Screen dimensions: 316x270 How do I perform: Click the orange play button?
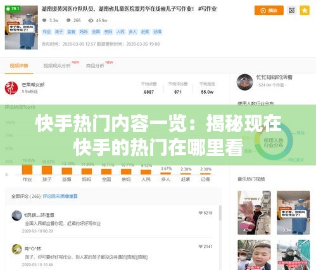(x=269, y=10)
